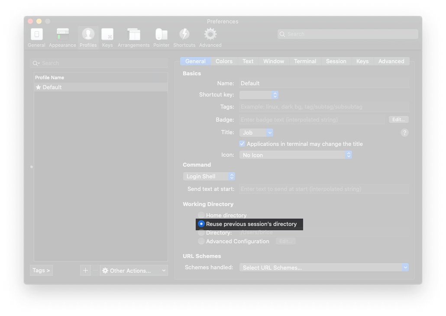The height and width of the screenshot is (316, 446).
Task: Select the General profile tab
Action: [195, 61]
